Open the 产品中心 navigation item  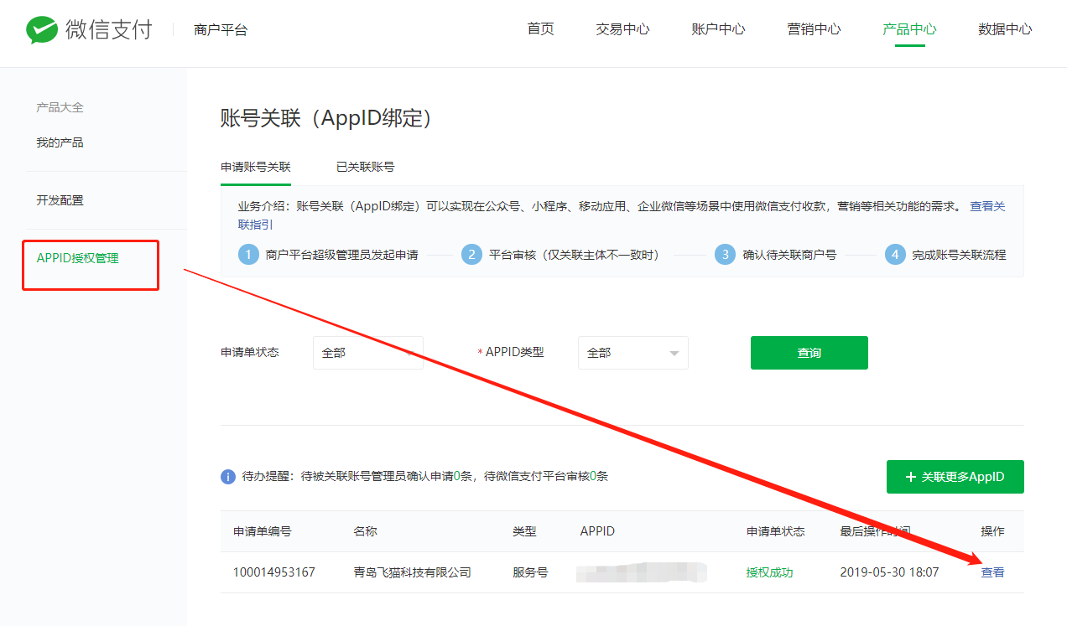point(909,29)
